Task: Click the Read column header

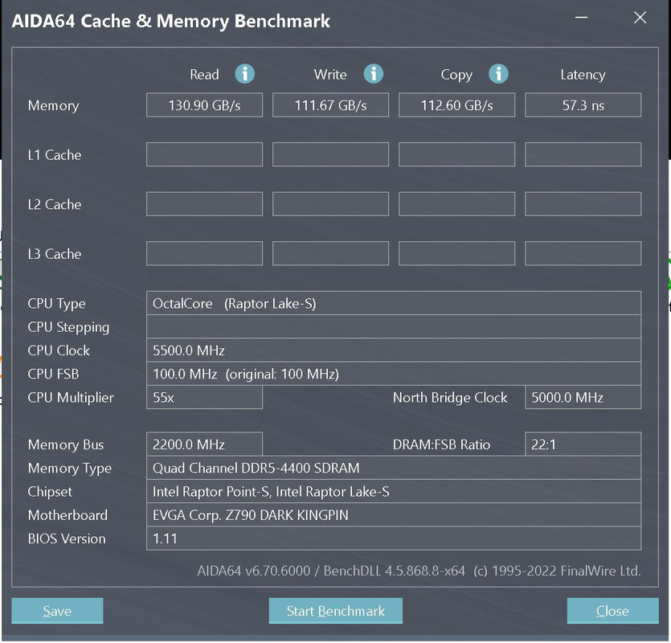Action: [204, 75]
